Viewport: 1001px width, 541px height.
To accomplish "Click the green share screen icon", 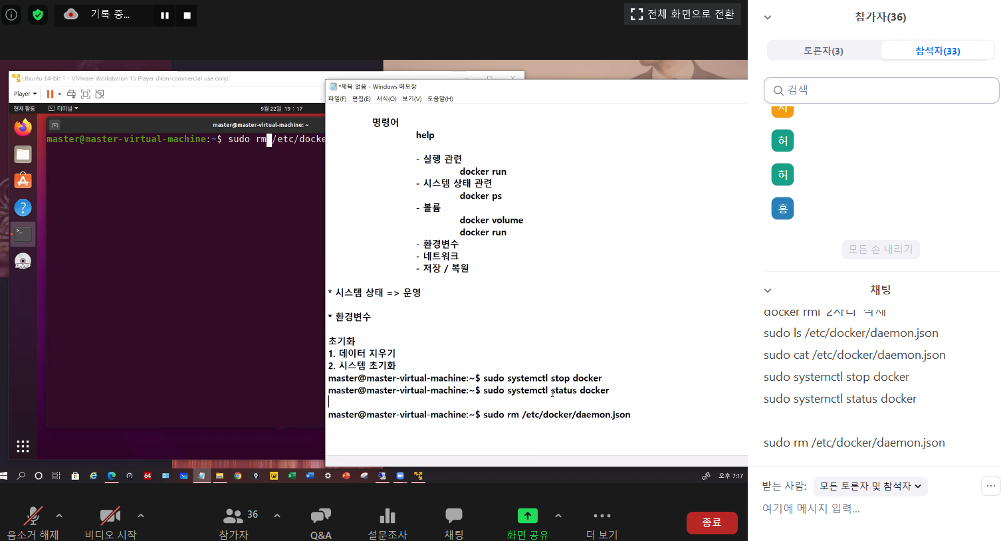I will click(527, 516).
